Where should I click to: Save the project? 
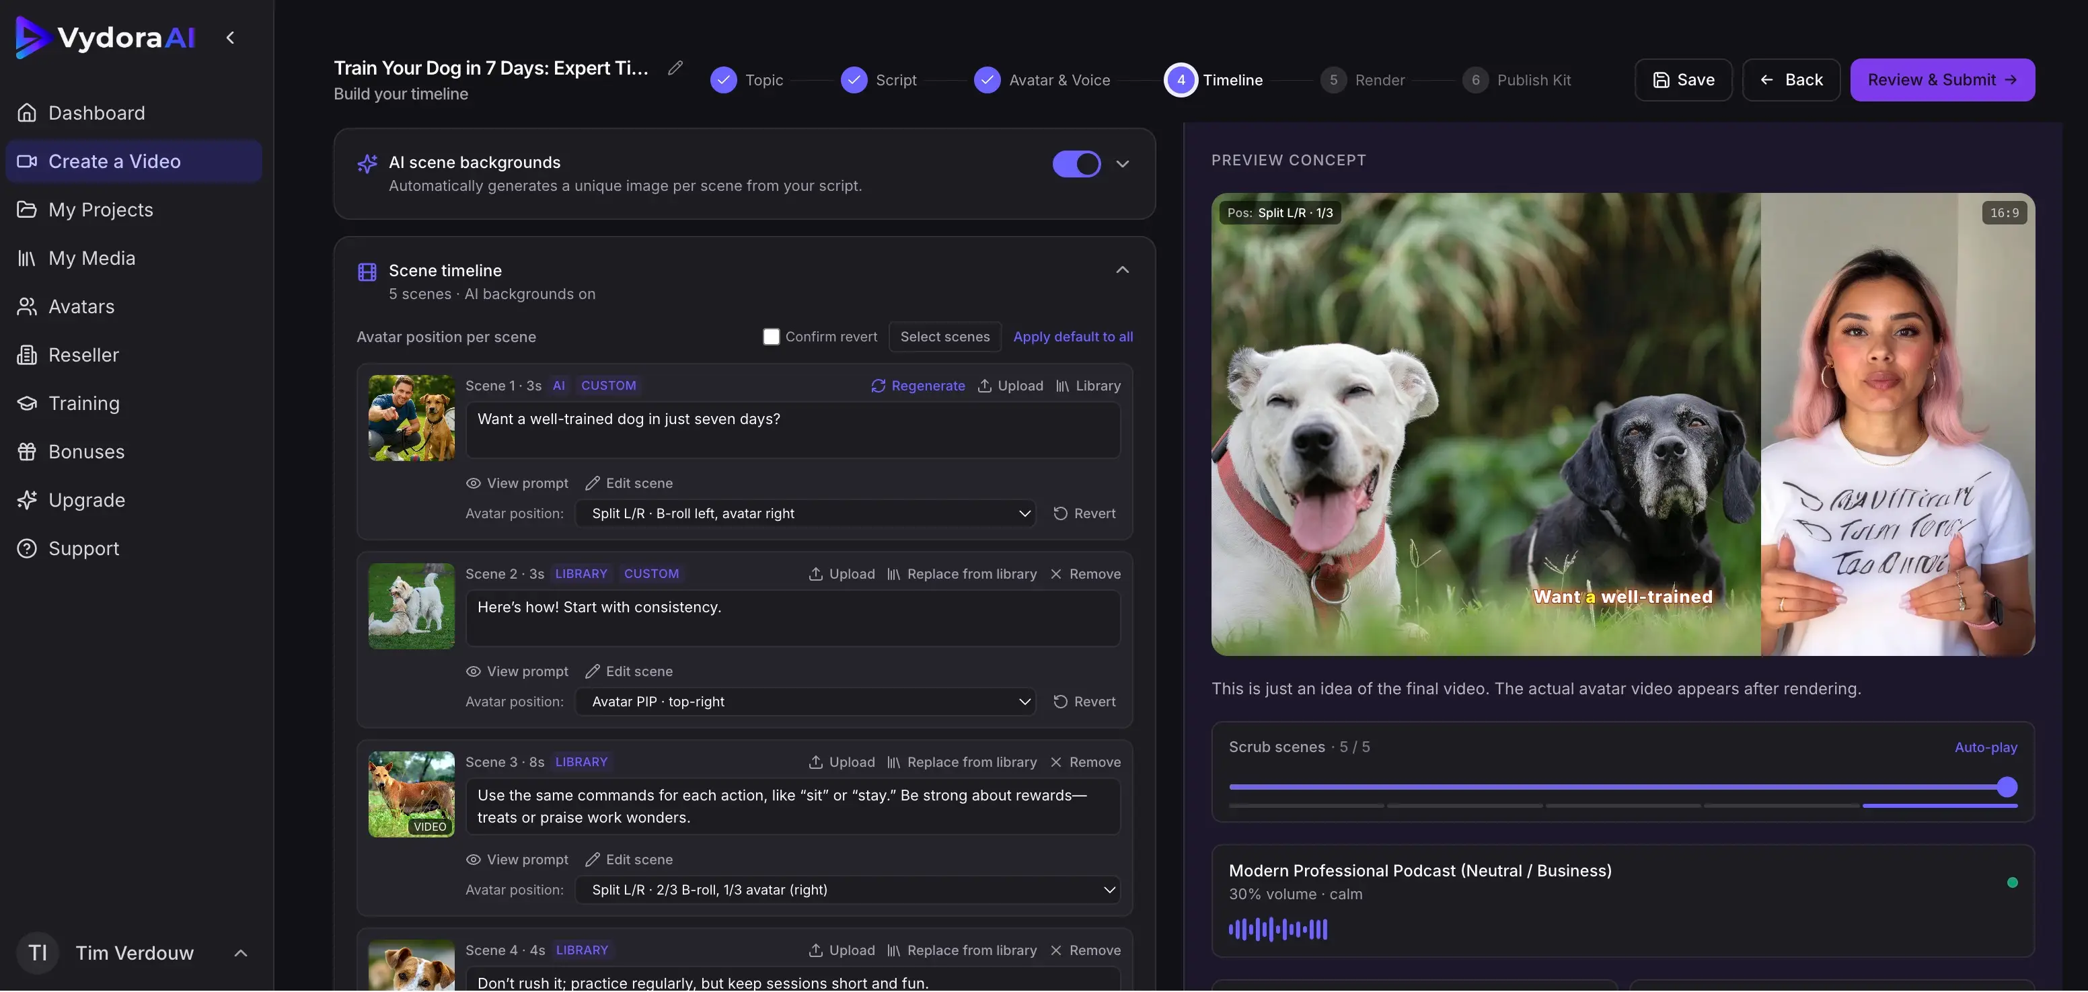1683,80
